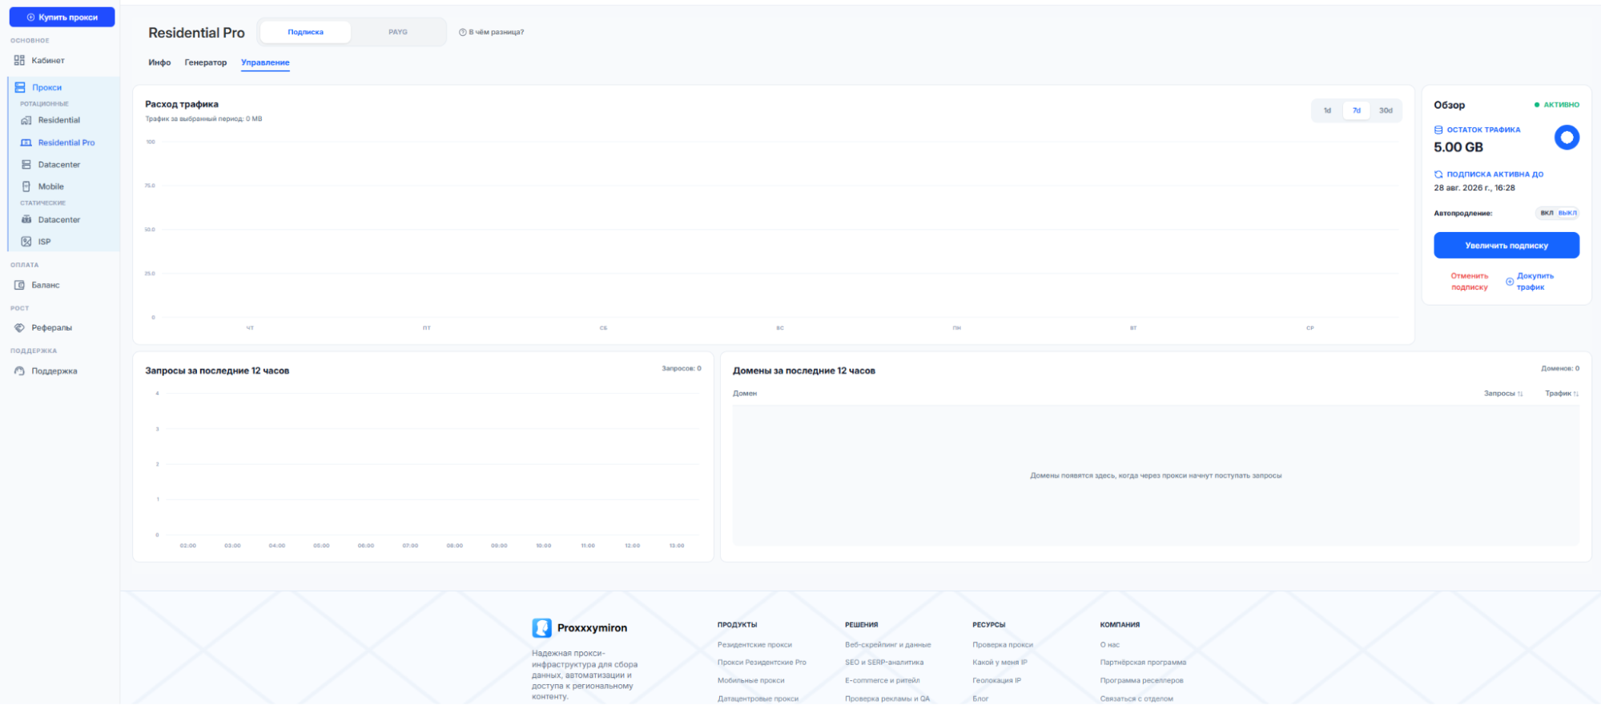Open footer link О нас

tap(1110, 645)
